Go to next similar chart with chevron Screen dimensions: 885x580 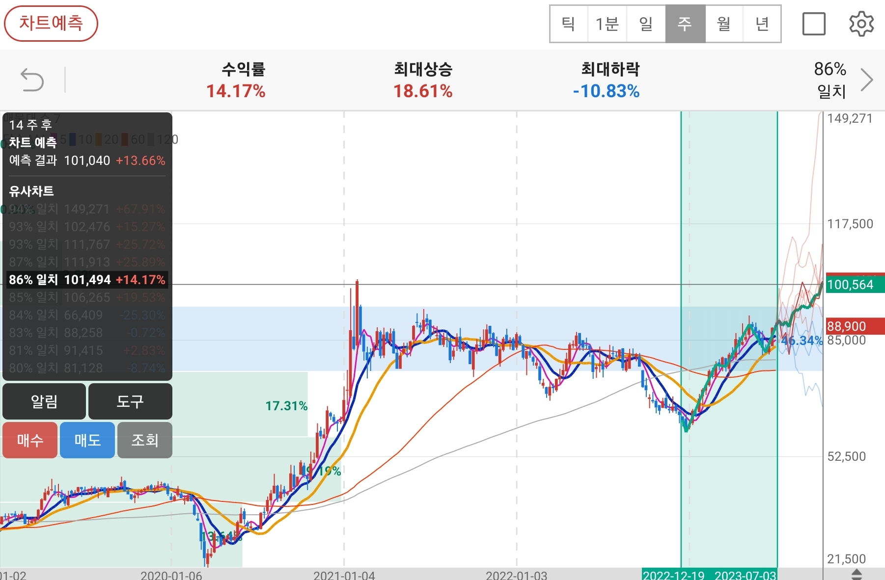point(867,80)
